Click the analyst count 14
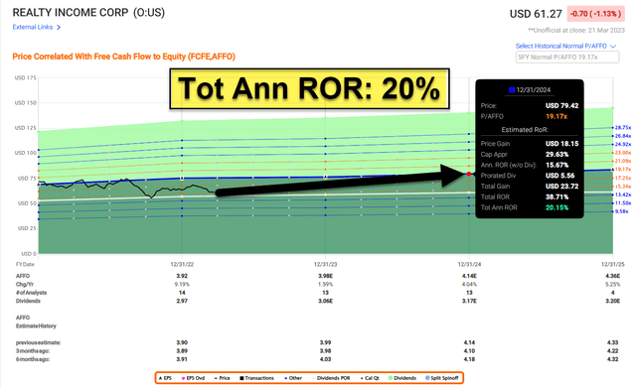Viewport: 636px width, 388px height. [x=182, y=293]
